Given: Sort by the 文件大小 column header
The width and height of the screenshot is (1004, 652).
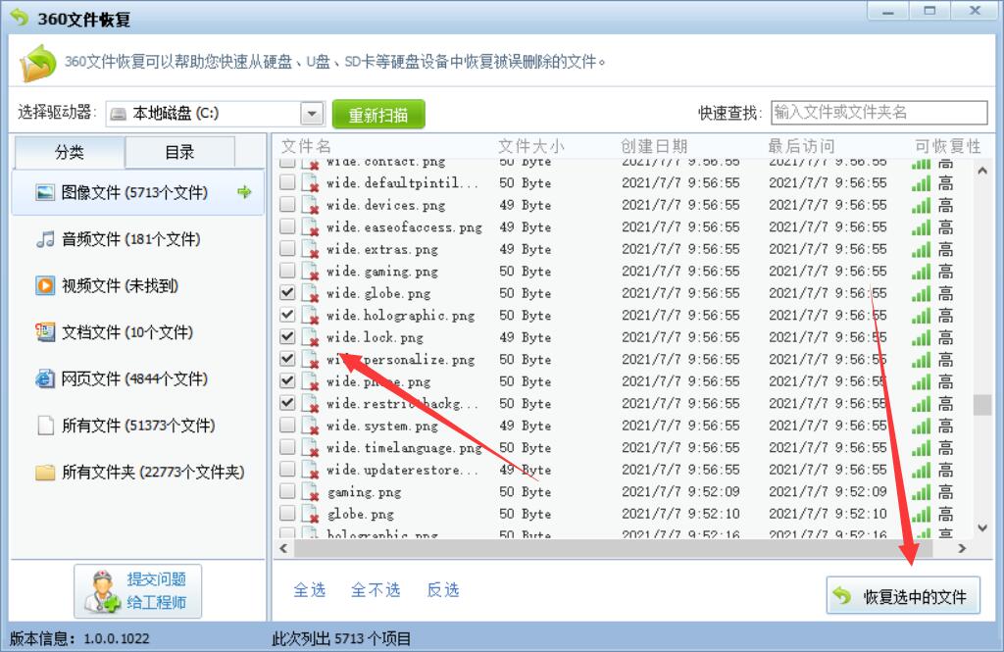Looking at the screenshot, I should 531,146.
